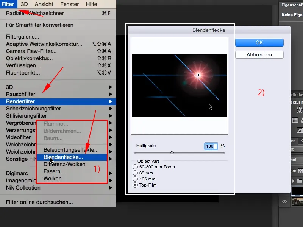Expand the 3D submenu arrow
Image resolution: width=303 pixels, height=227 pixels.
[x=110, y=87]
